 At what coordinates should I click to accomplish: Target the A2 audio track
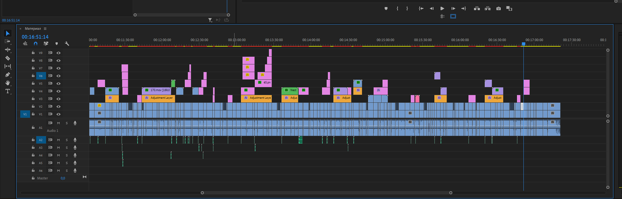click(x=41, y=140)
